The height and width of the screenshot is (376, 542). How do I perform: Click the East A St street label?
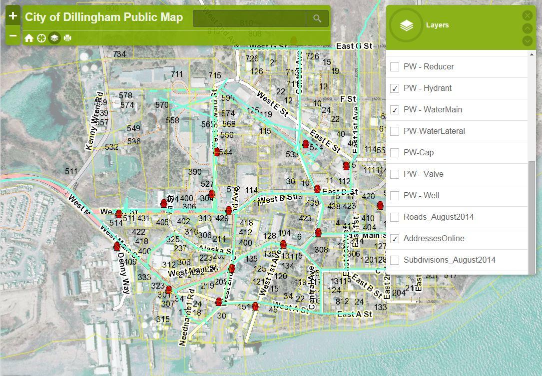355,314
